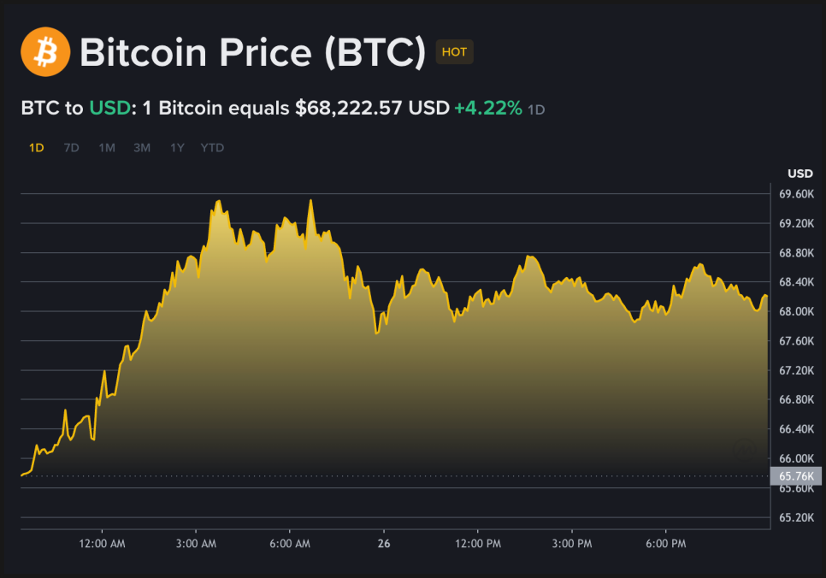The width and height of the screenshot is (826, 578).
Task: Click the 3:00 AM time axis label
Action: (x=195, y=544)
